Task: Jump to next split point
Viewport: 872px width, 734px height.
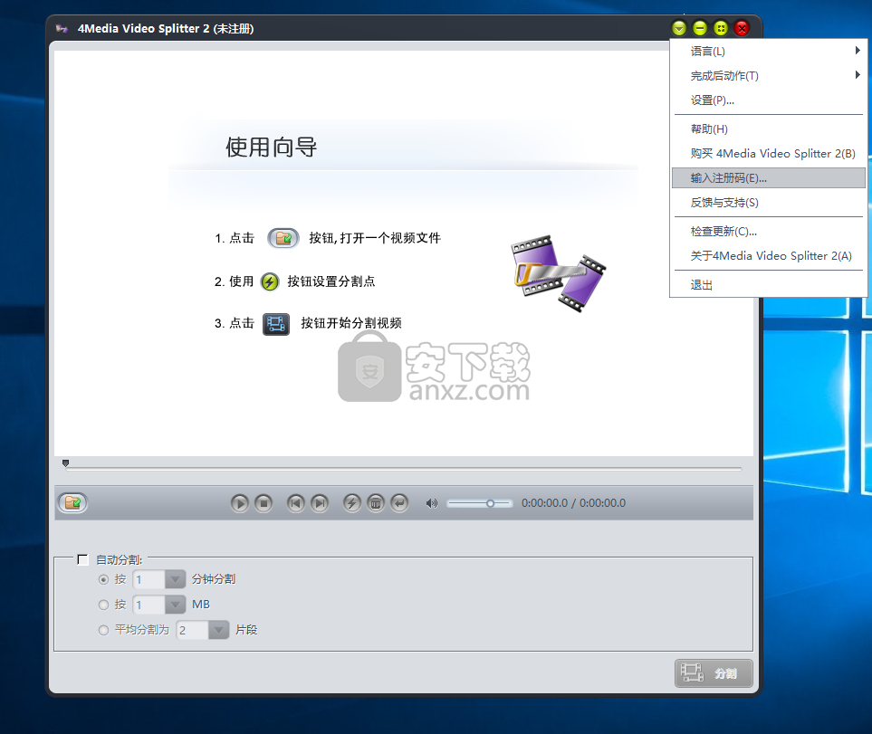Action: pos(320,503)
